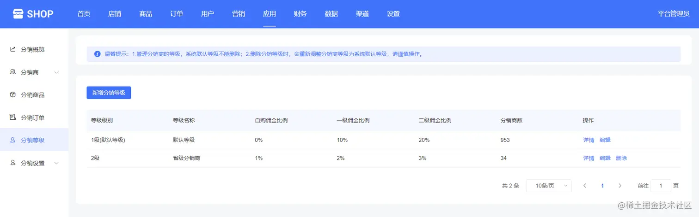Viewport: 699px width, 217px height.
Task: Open the 渠道 top navigation tab
Action: tap(362, 14)
